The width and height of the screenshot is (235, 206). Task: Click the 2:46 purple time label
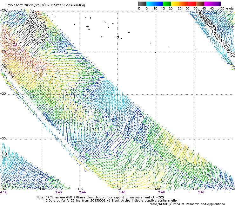pyautogui.click(x=161, y=192)
